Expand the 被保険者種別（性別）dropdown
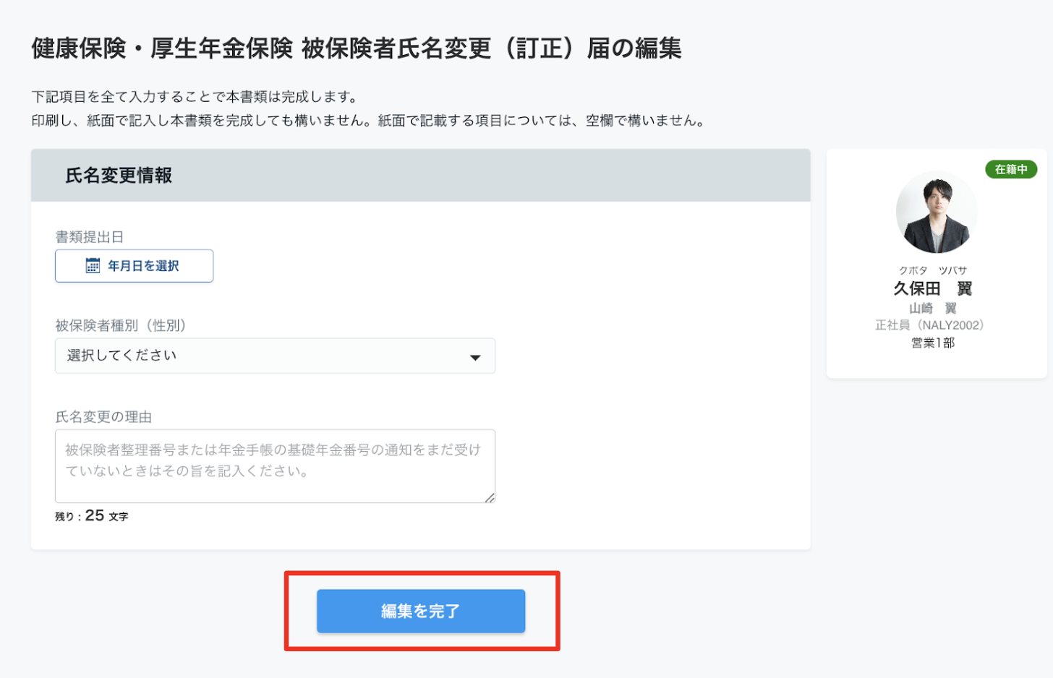 275,356
